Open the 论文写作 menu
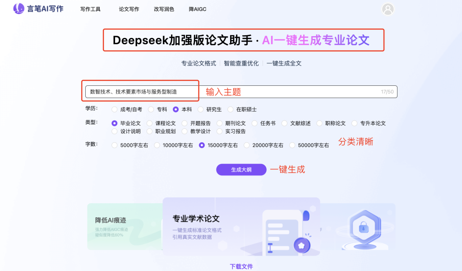The width and height of the screenshot is (462, 271). [129, 9]
